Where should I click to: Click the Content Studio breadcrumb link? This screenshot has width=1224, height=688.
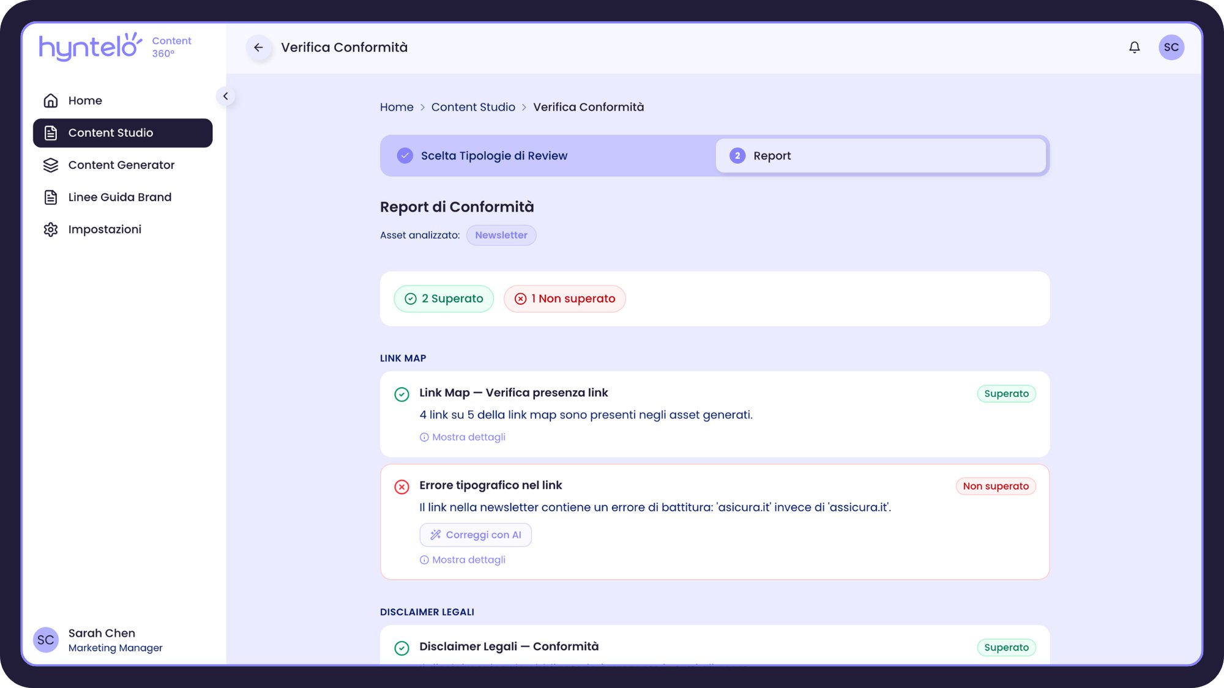(x=473, y=107)
